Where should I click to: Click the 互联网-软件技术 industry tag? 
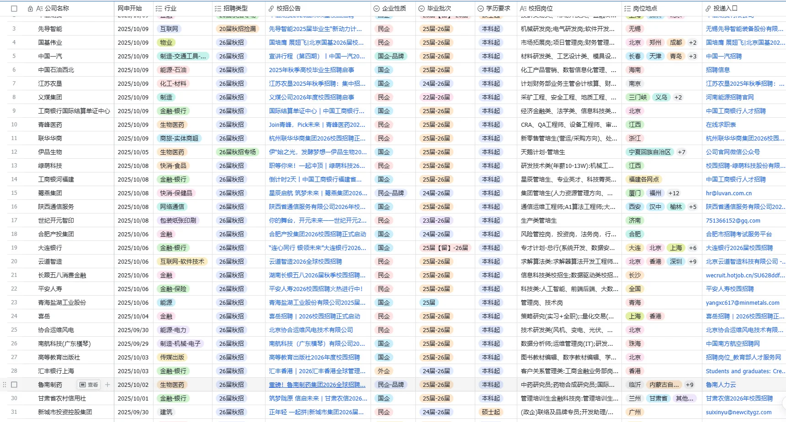[182, 261]
